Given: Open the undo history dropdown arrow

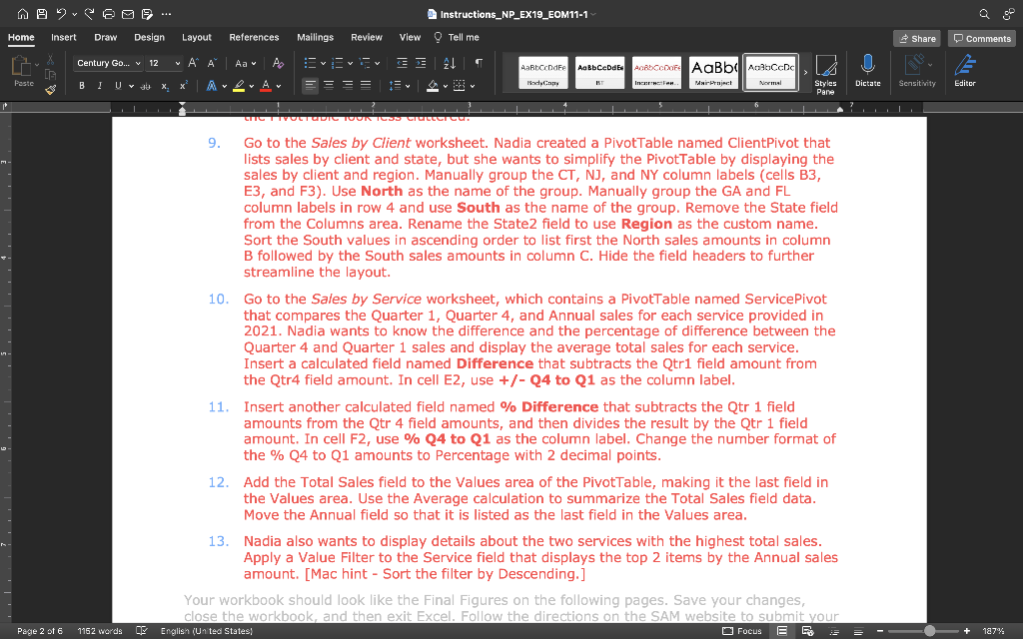Looking at the screenshot, I should (74, 14).
